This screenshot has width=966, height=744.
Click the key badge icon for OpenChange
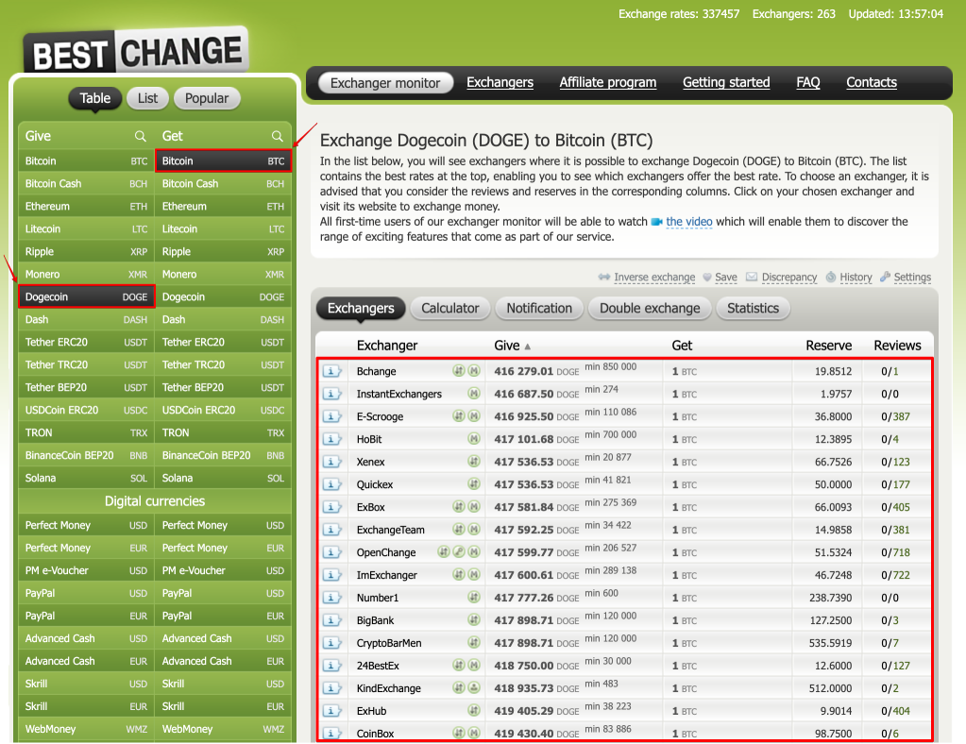(x=458, y=551)
